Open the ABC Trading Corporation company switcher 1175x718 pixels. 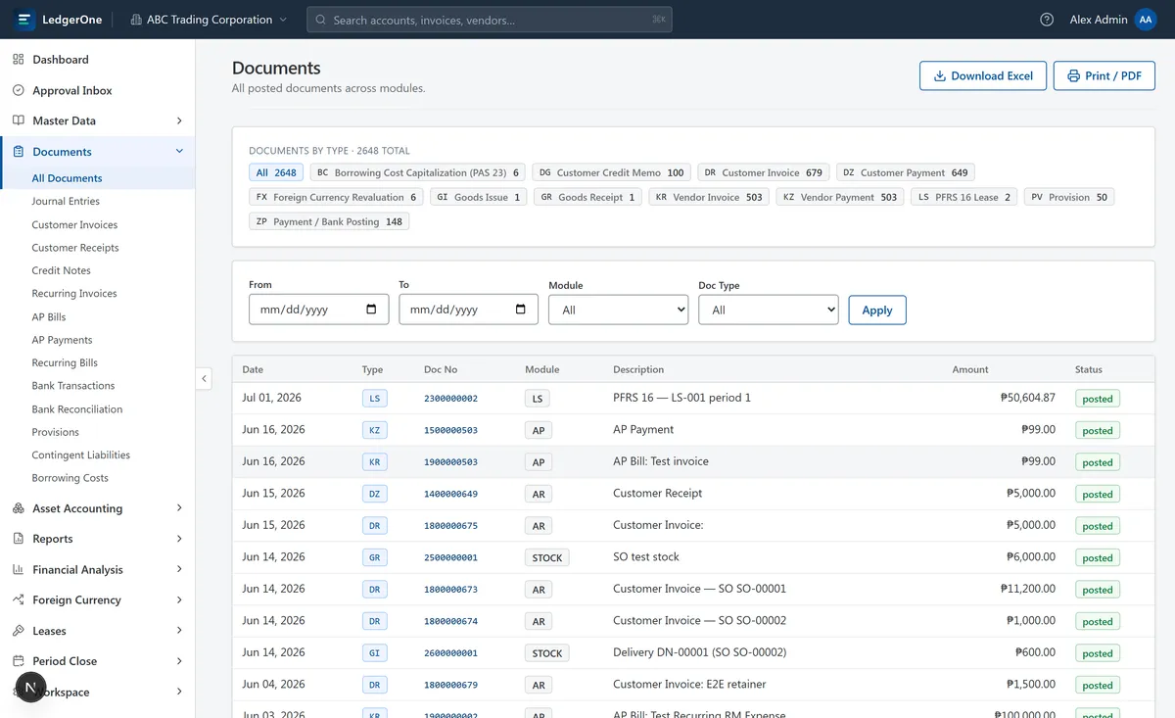pos(209,20)
